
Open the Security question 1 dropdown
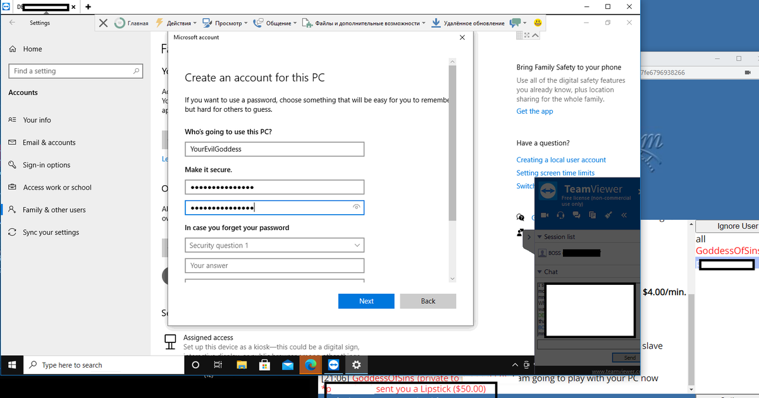pyautogui.click(x=275, y=245)
